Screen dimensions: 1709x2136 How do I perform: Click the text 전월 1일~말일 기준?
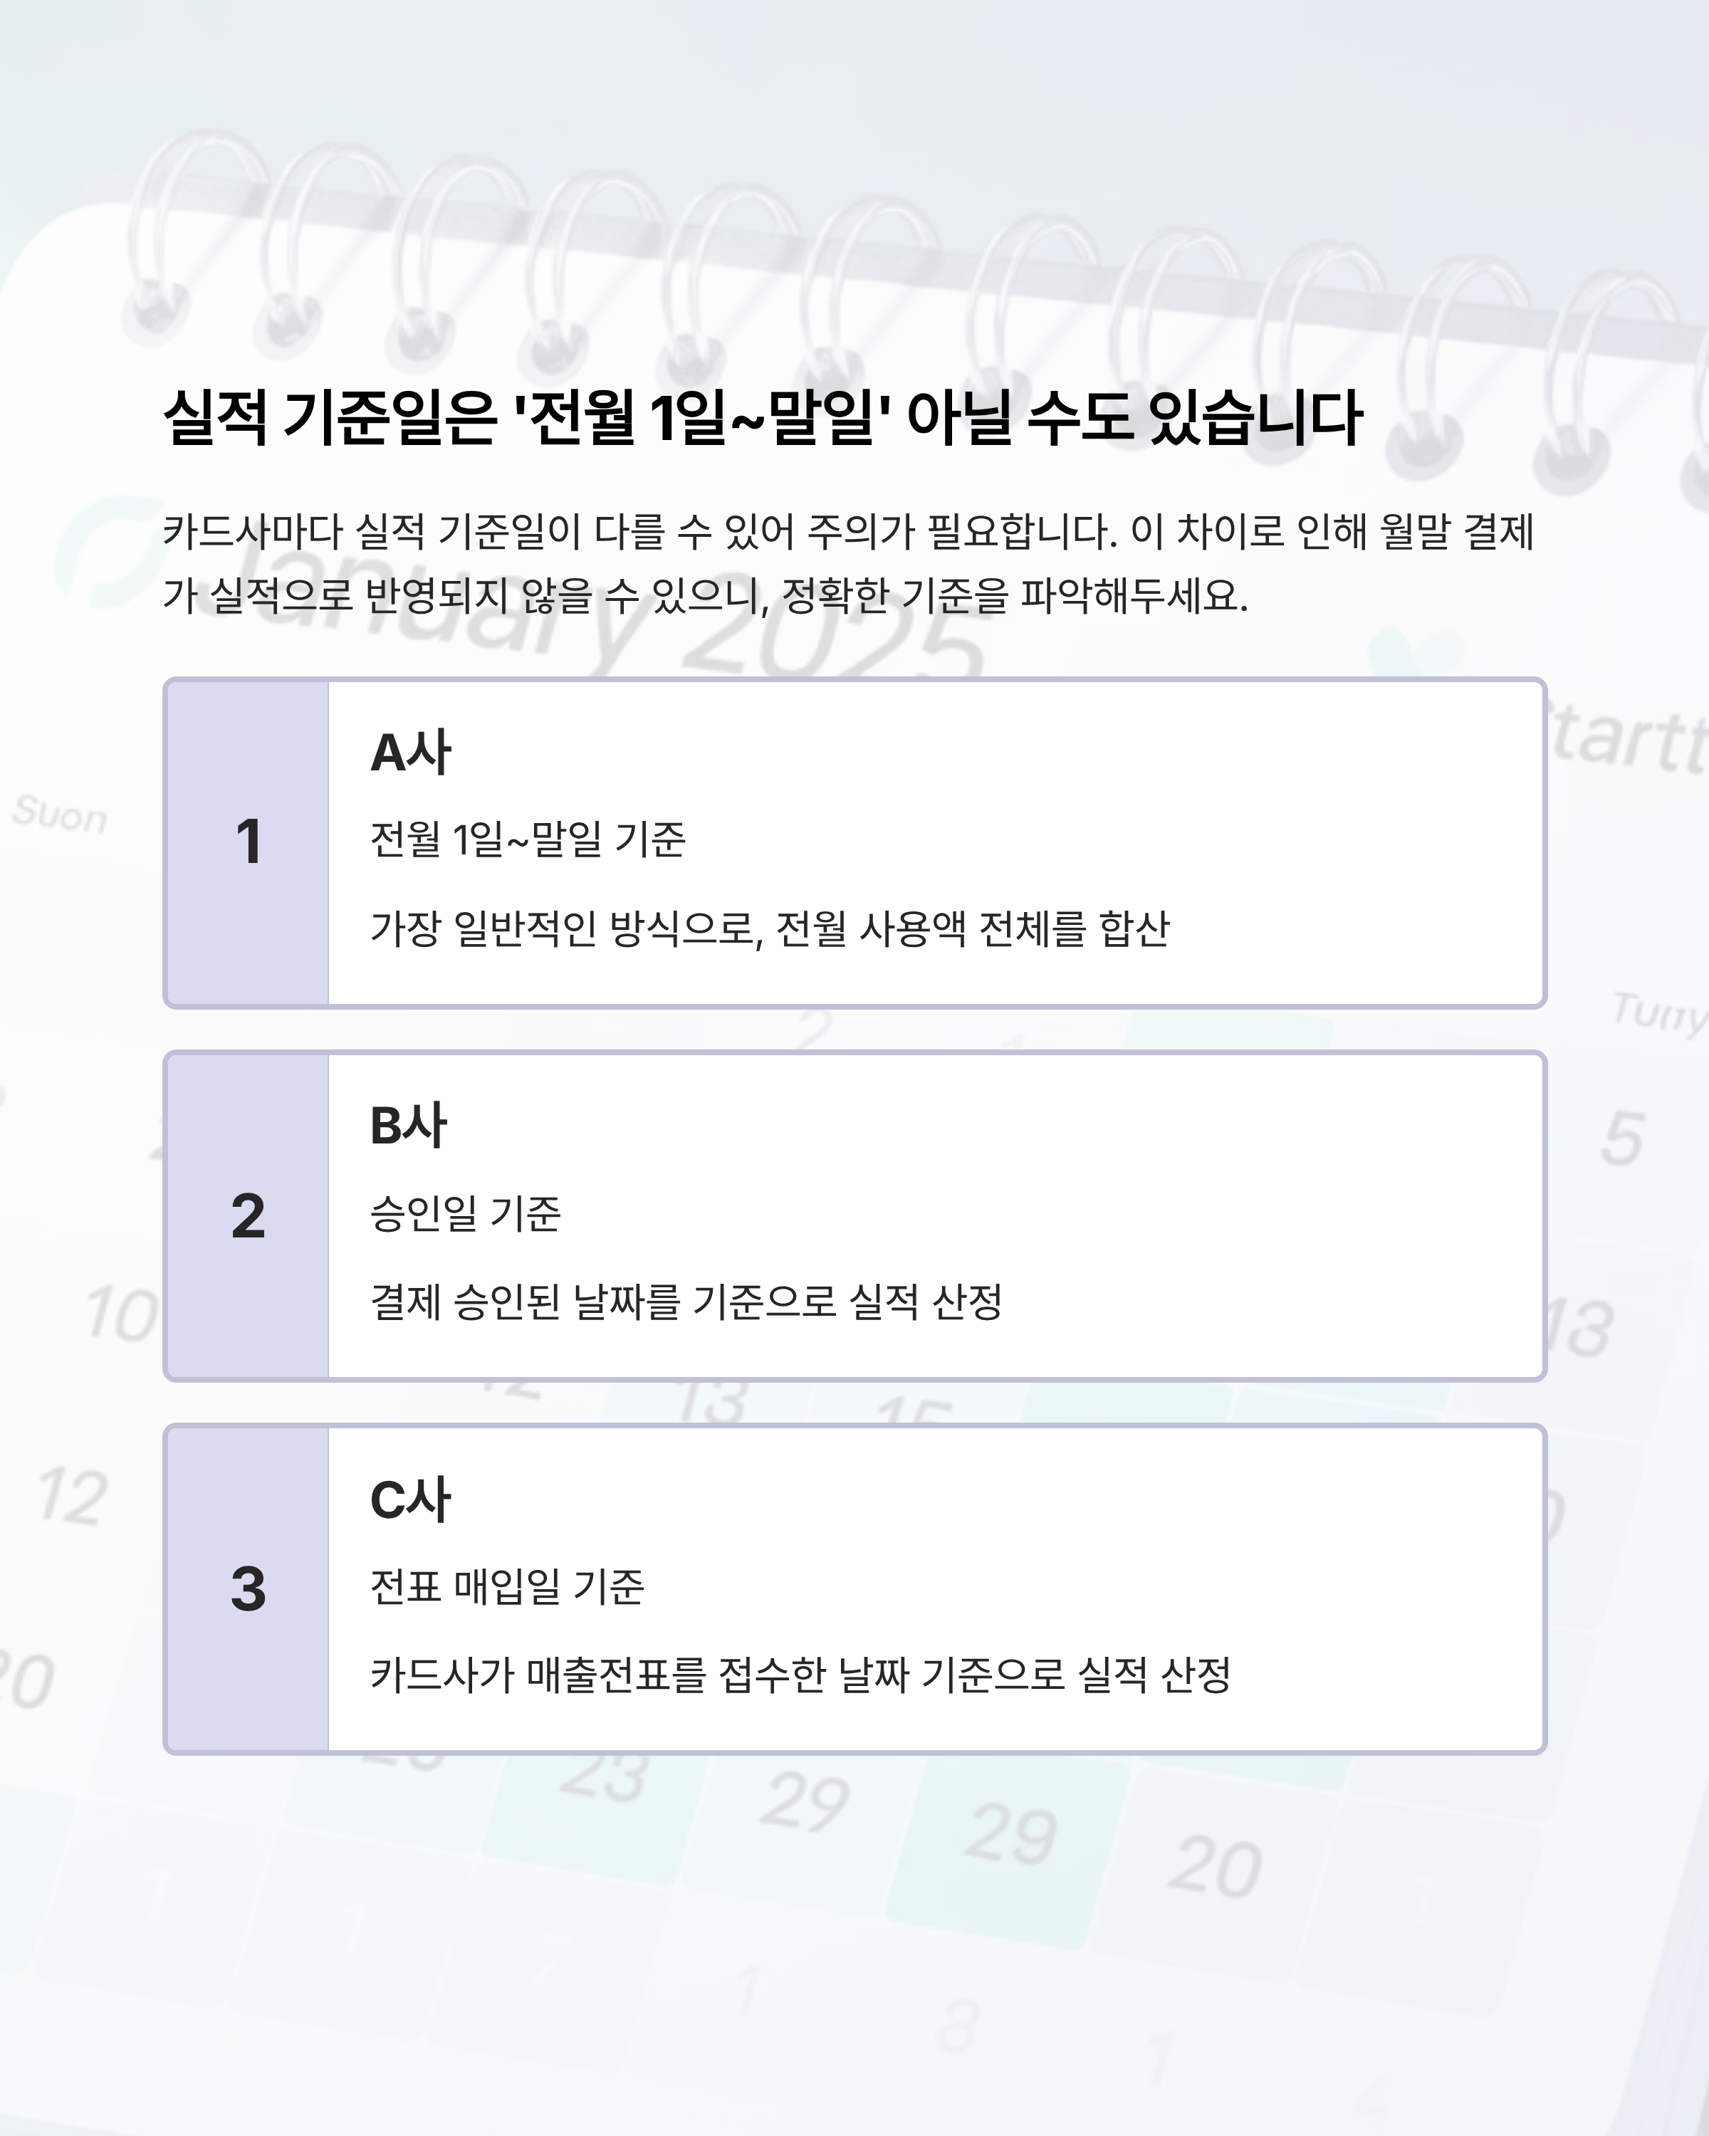[527, 839]
